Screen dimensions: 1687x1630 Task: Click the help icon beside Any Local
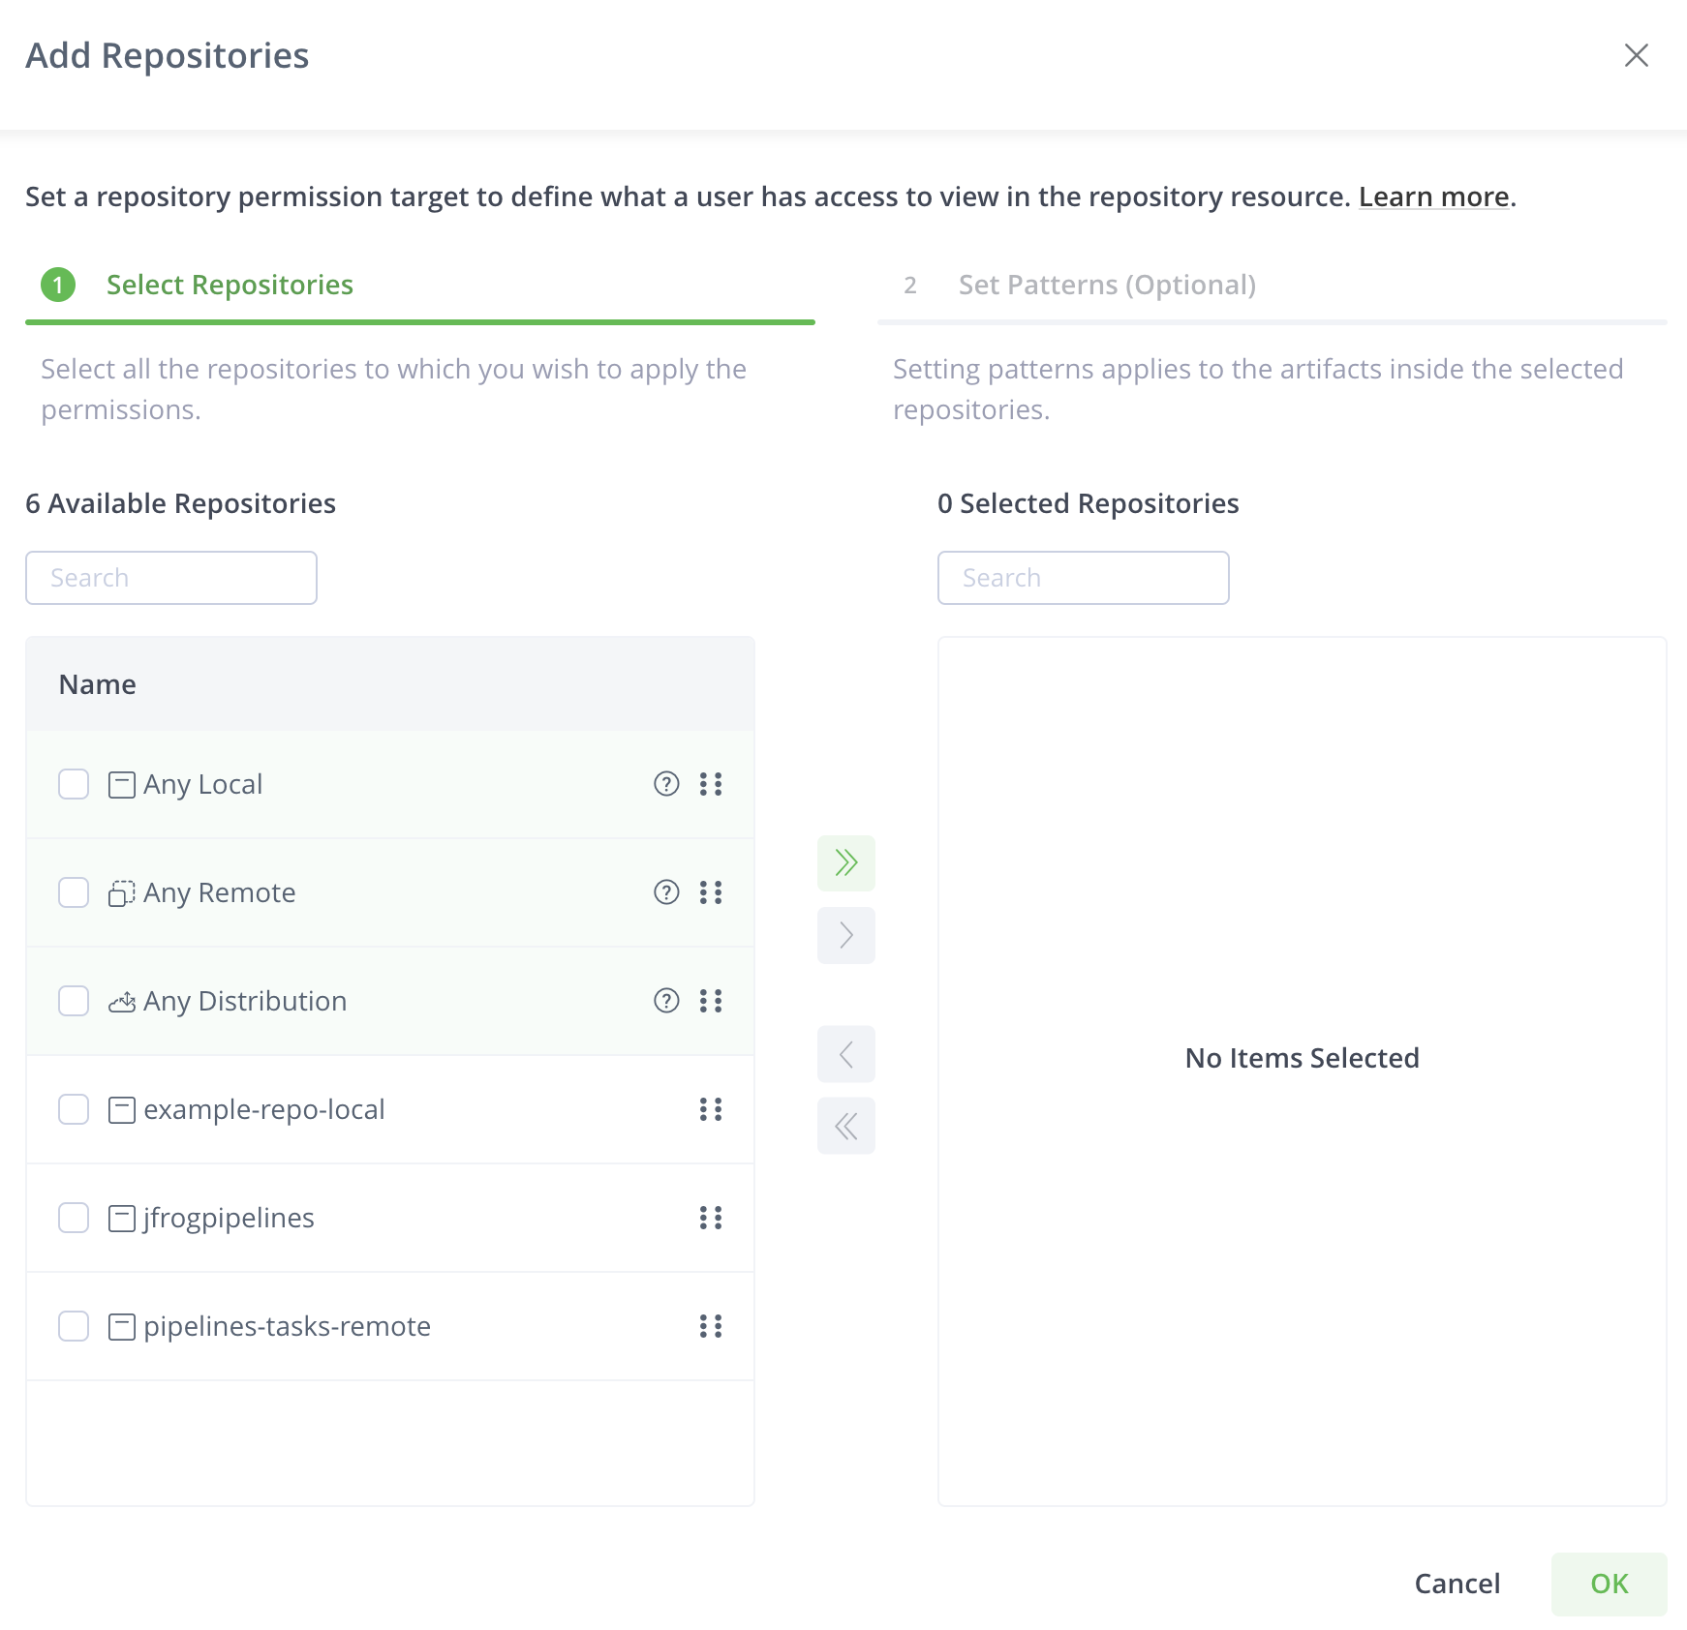666,784
